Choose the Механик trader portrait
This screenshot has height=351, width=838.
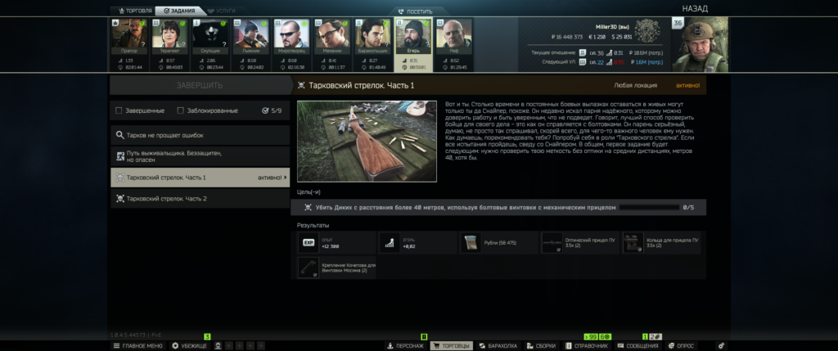pos(331,34)
